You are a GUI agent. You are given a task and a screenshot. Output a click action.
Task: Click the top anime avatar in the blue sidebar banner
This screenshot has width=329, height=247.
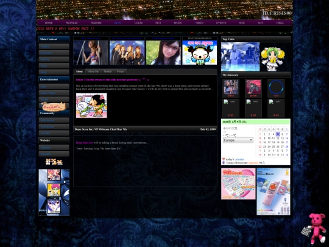[54, 174]
